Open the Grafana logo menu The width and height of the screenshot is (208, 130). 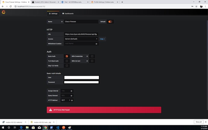coord(4,12)
